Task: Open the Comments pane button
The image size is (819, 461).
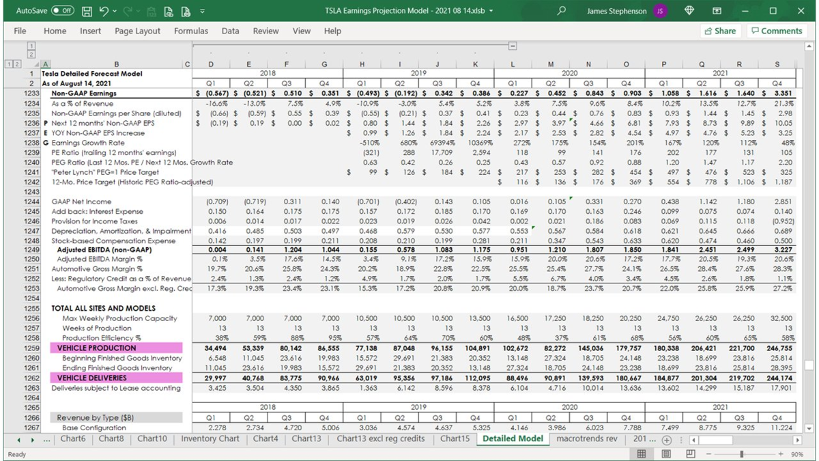Action: click(x=777, y=31)
